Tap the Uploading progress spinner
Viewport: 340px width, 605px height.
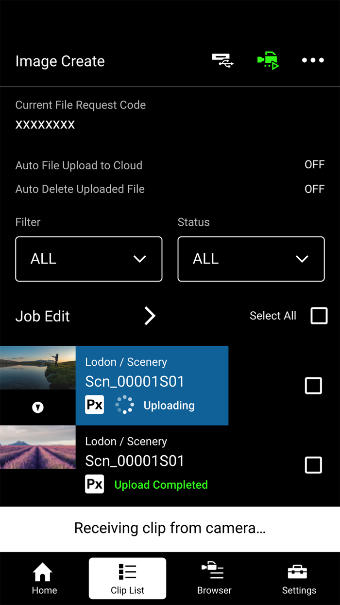tap(125, 404)
